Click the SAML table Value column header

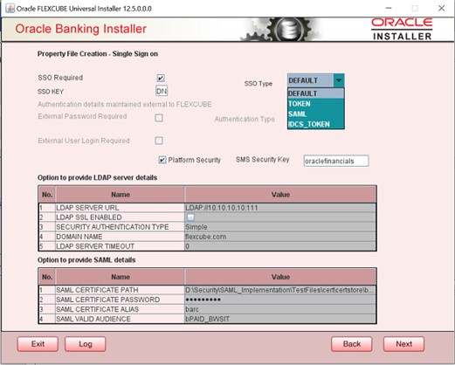coord(280,277)
